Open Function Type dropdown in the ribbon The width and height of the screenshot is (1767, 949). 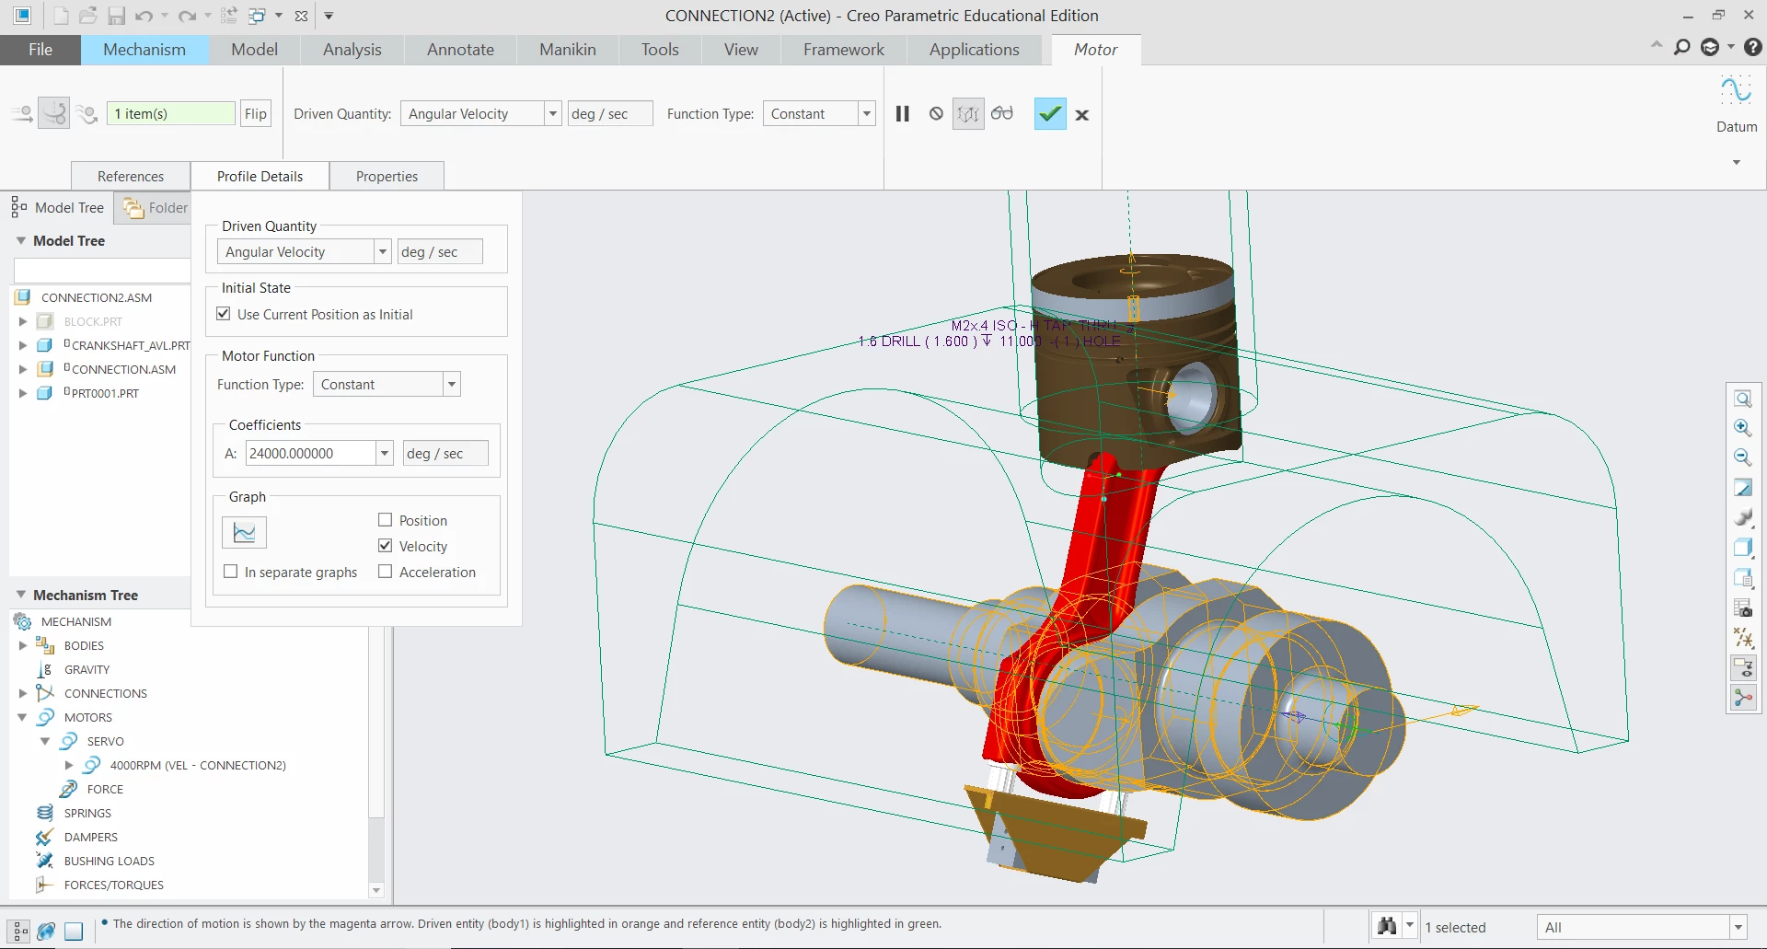point(866,113)
